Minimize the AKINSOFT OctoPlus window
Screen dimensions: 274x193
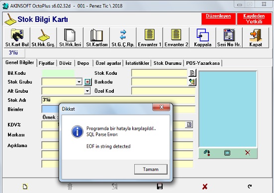(239, 4)
